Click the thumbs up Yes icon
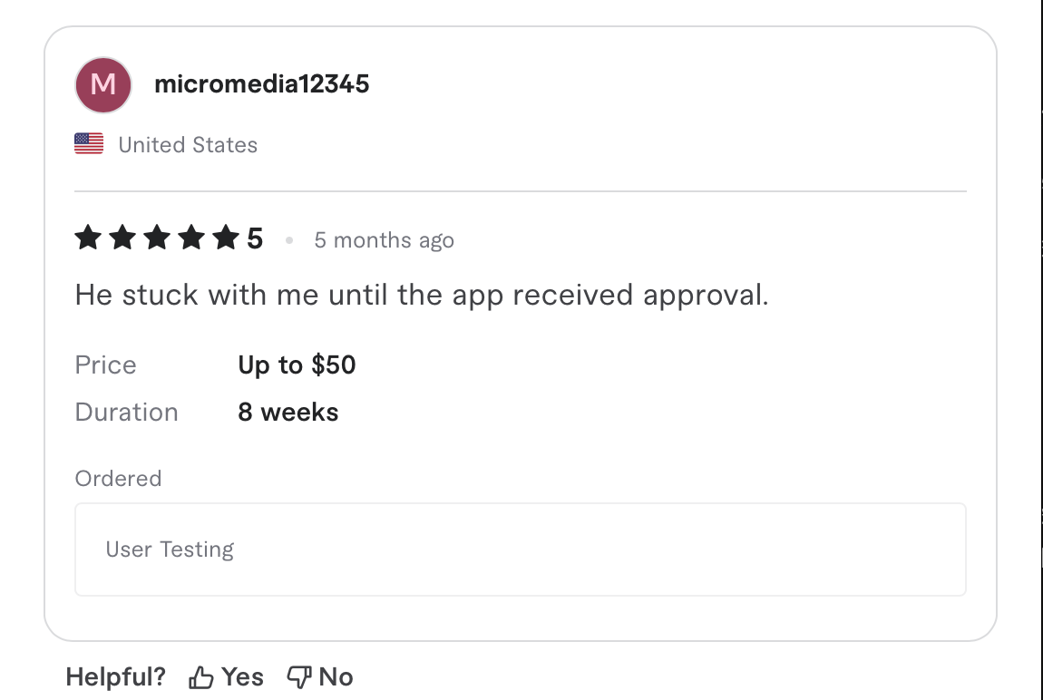 click(200, 676)
